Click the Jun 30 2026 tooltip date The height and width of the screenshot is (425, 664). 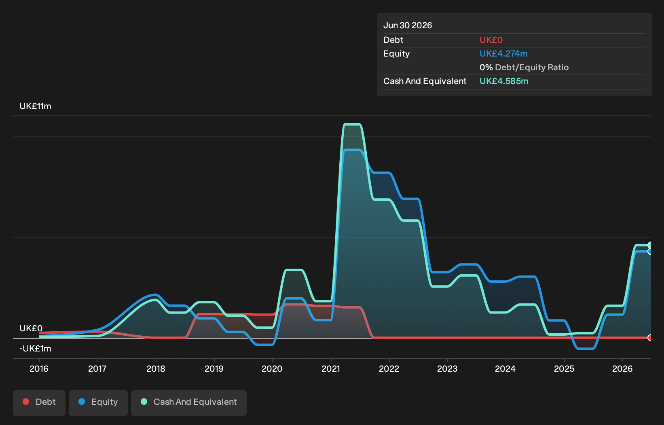point(408,25)
